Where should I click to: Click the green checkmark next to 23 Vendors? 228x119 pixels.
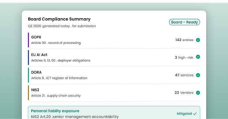198,92
